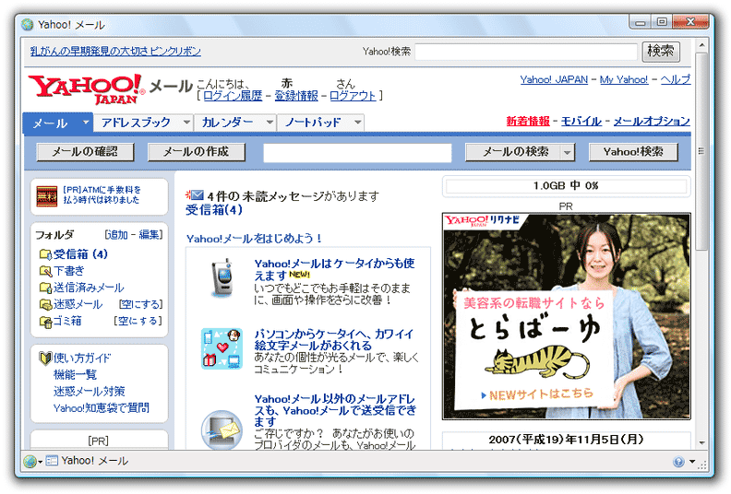731x494 pixels.
Task: Click the とらばーゆ advertisement banner
Action: (566, 317)
